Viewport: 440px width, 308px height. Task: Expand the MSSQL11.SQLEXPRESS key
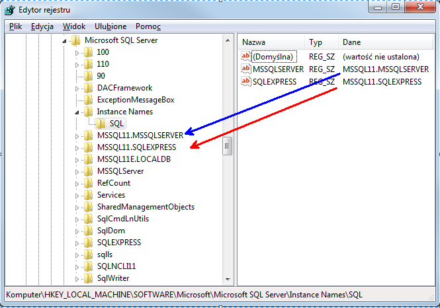point(77,148)
